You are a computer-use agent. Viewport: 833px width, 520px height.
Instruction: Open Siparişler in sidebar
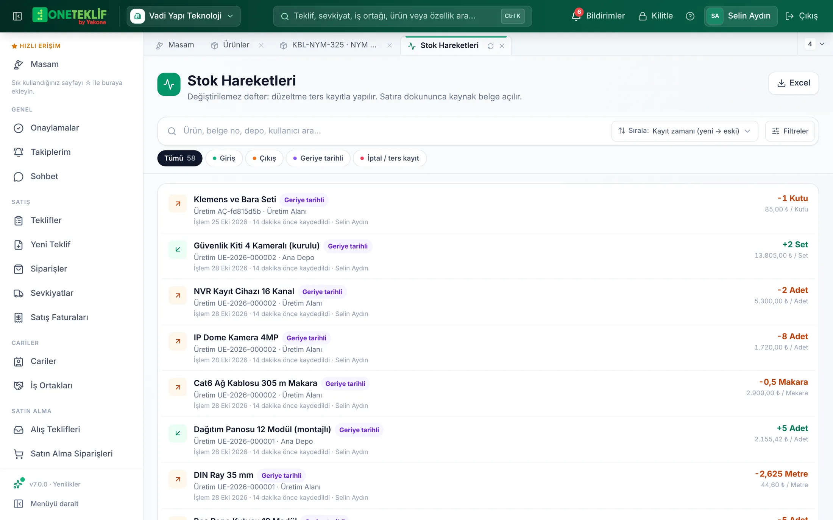72,269
